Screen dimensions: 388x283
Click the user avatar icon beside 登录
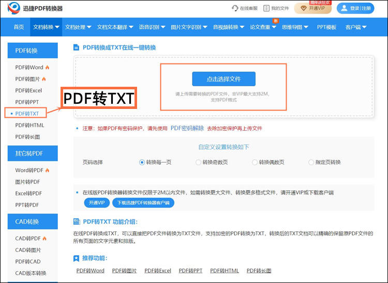344,8
